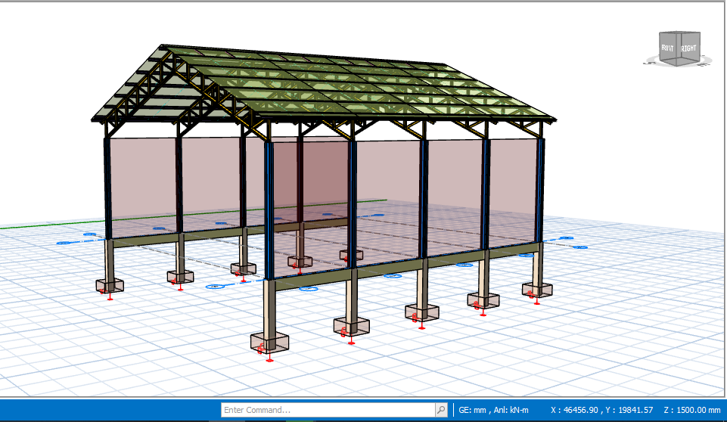The width and height of the screenshot is (727, 422).
Task: Select the far left corner footing
Action: [110, 285]
